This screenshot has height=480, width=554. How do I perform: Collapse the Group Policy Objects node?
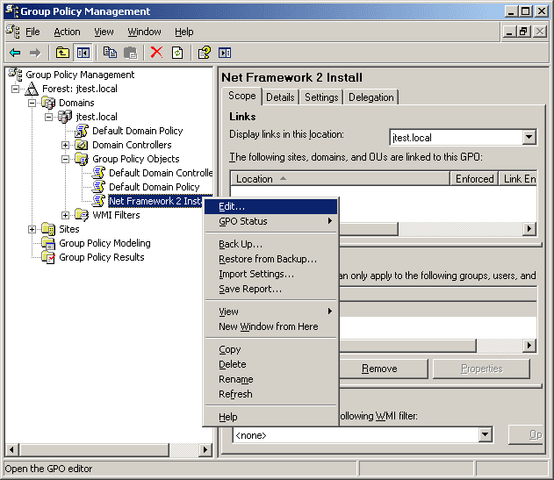coord(65,159)
